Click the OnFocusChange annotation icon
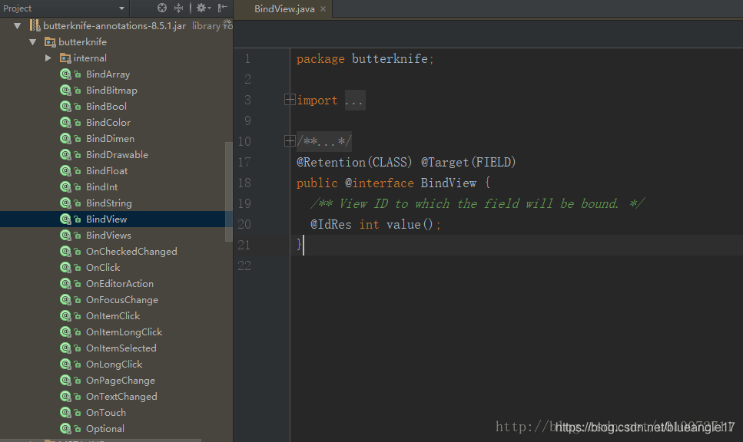This screenshot has width=743, height=442. point(66,299)
